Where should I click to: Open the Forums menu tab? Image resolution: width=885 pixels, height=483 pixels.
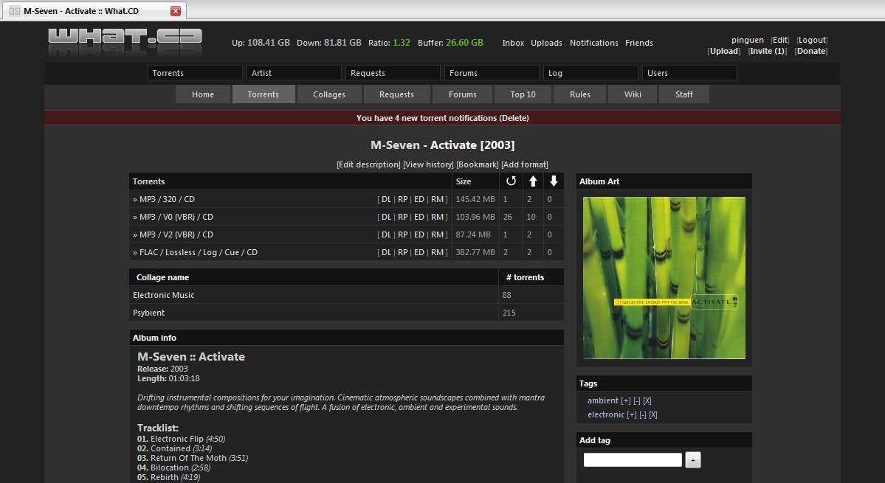click(462, 94)
